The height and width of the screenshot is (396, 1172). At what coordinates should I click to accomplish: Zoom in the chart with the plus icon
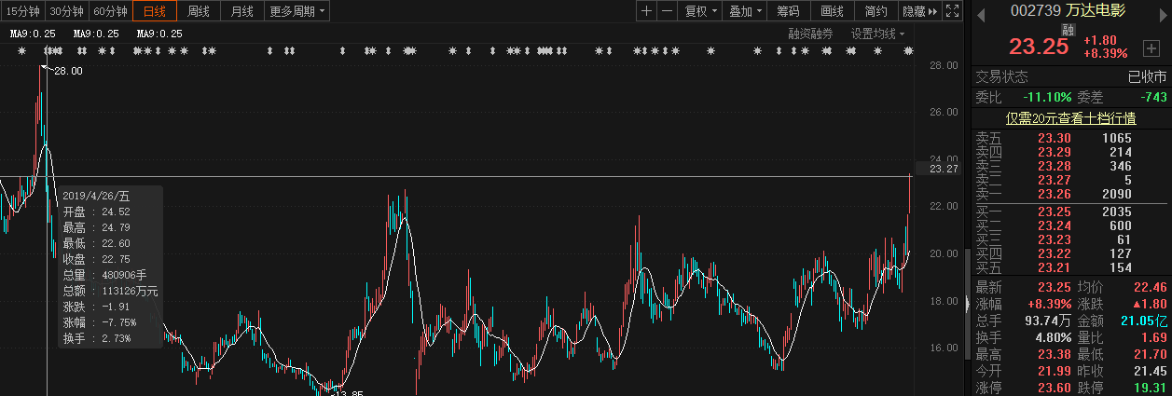pos(647,11)
